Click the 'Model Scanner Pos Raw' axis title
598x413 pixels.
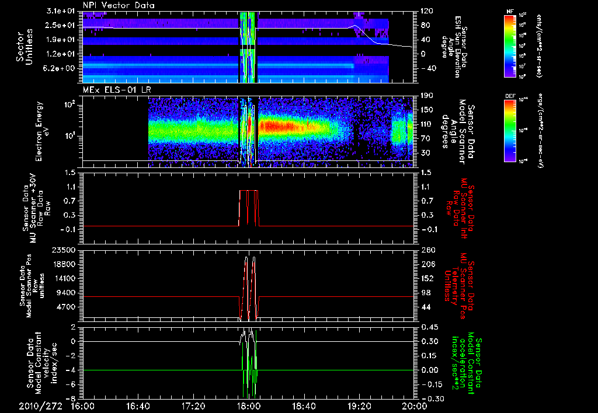(x=32, y=286)
